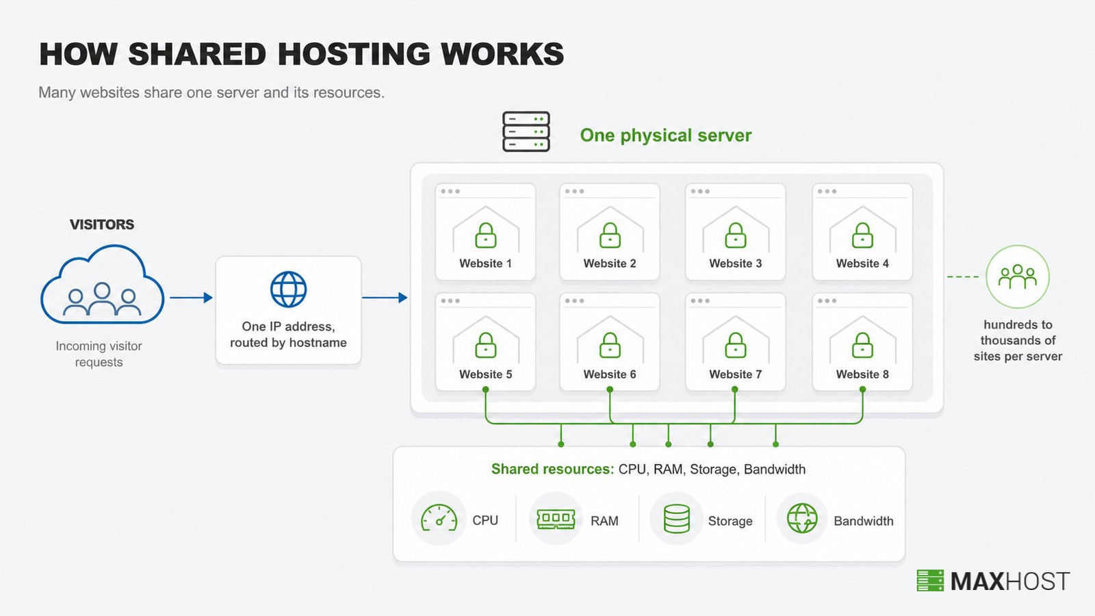Click the Website 1 padlock icon
The width and height of the screenshot is (1095, 616).
pyautogui.click(x=486, y=235)
